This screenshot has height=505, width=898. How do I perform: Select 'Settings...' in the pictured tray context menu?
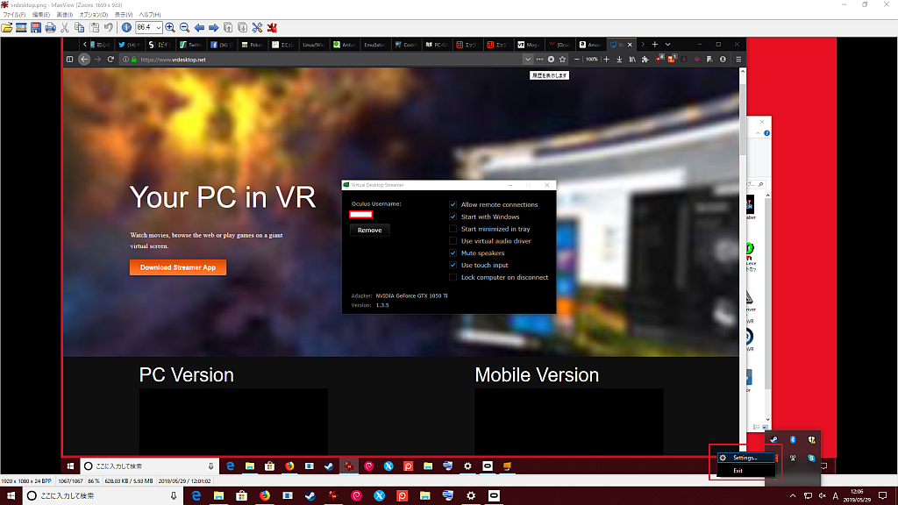(x=746, y=458)
